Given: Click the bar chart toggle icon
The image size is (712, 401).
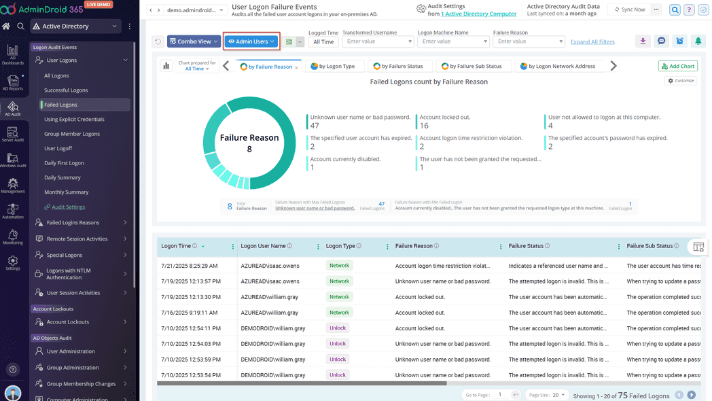Looking at the screenshot, I should [166, 66].
